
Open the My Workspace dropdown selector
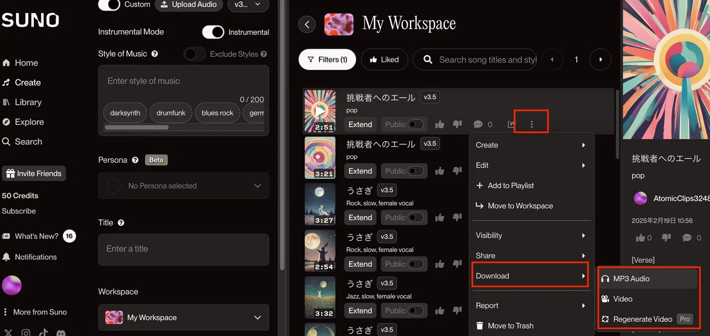183,318
